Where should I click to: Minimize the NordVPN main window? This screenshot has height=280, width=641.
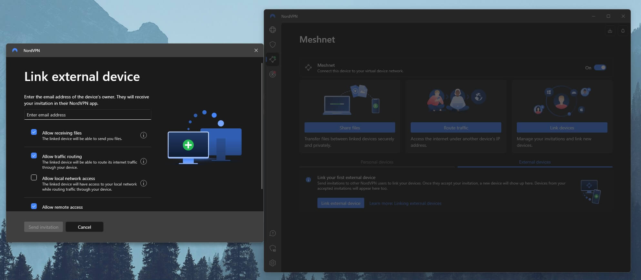[x=594, y=16]
